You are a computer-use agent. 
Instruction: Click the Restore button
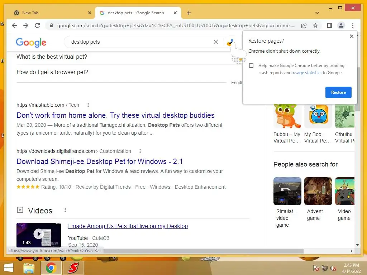tap(338, 92)
